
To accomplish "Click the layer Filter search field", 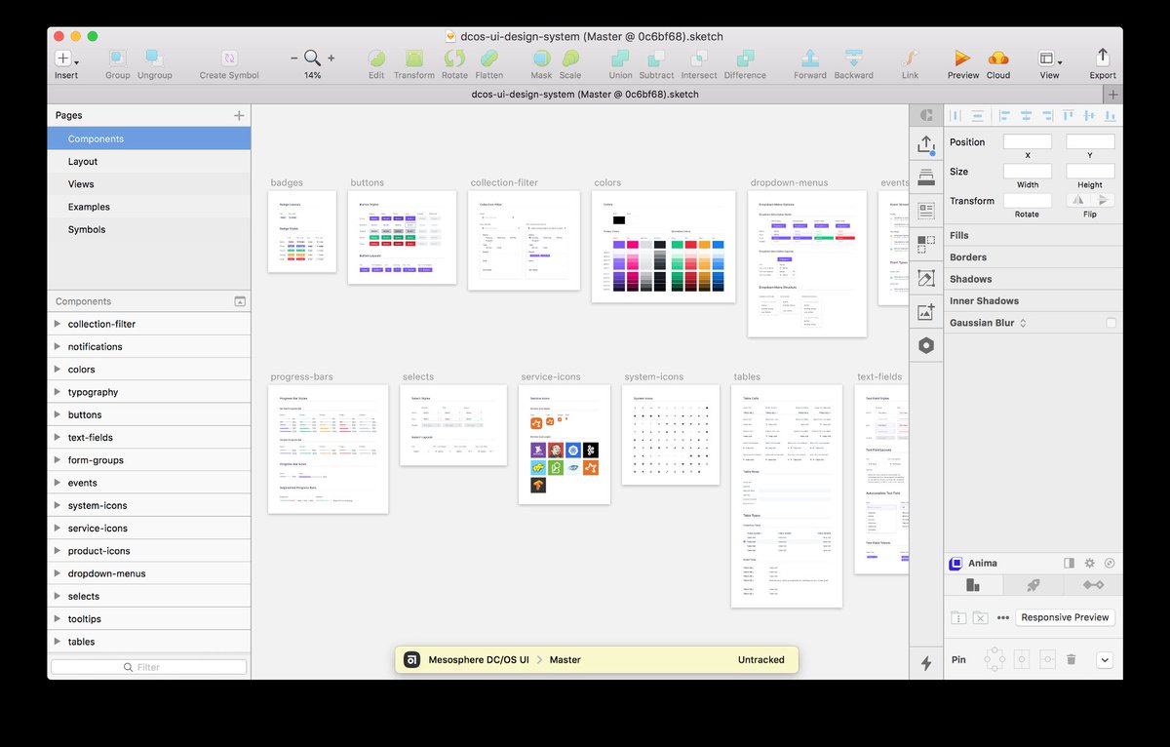I will pyautogui.click(x=149, y=667).
